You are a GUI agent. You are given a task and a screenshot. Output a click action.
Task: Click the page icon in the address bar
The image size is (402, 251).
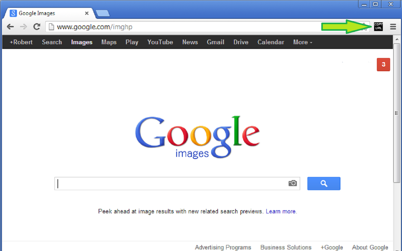pyautogui.click(x=52, y=27)
